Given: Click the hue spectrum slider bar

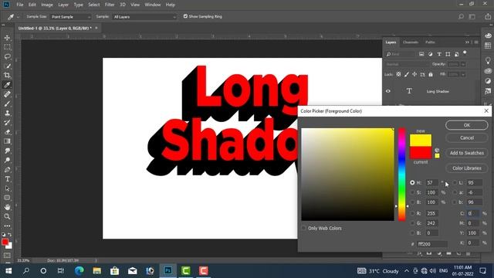Looking at the screenshot, I should [401, 175].
